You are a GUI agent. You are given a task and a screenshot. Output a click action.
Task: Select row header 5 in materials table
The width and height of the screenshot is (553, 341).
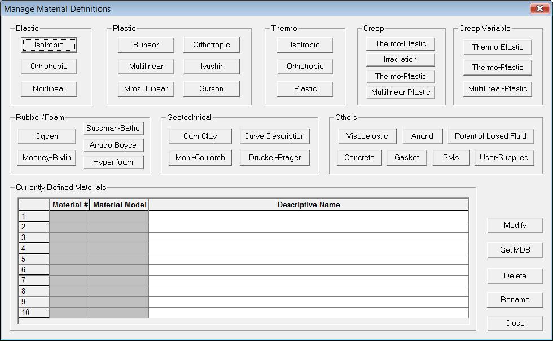coord(34,259)
